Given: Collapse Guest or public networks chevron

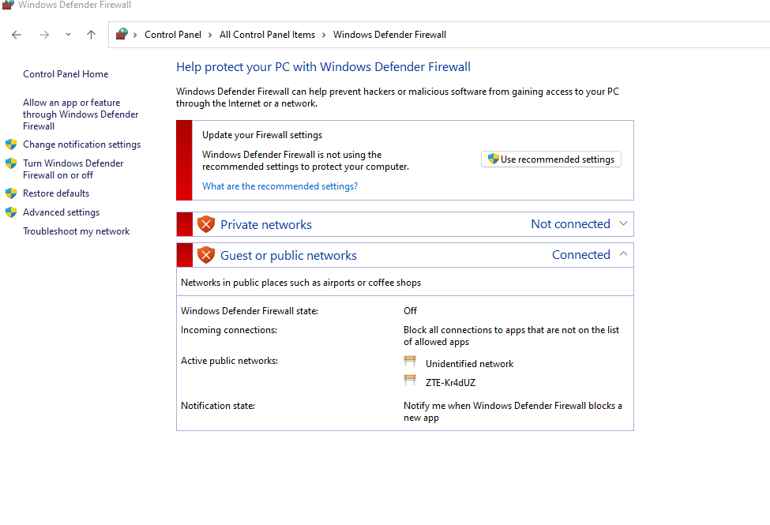Looking at the screenshot, I should tap(624, 254).
